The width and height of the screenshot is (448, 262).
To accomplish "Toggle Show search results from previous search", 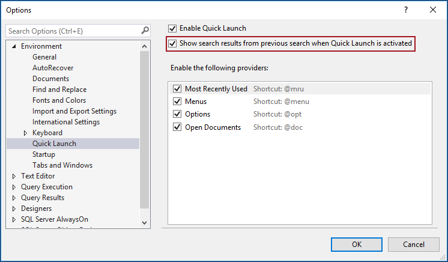I will click(x=173, y=44).
